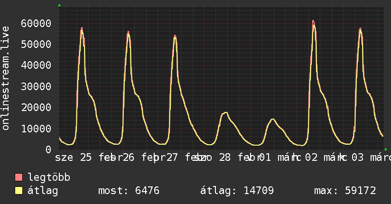Click the onlinestream.live vertical axis title
This screenshot has width=391, height=204.
(x=5, y=78)
